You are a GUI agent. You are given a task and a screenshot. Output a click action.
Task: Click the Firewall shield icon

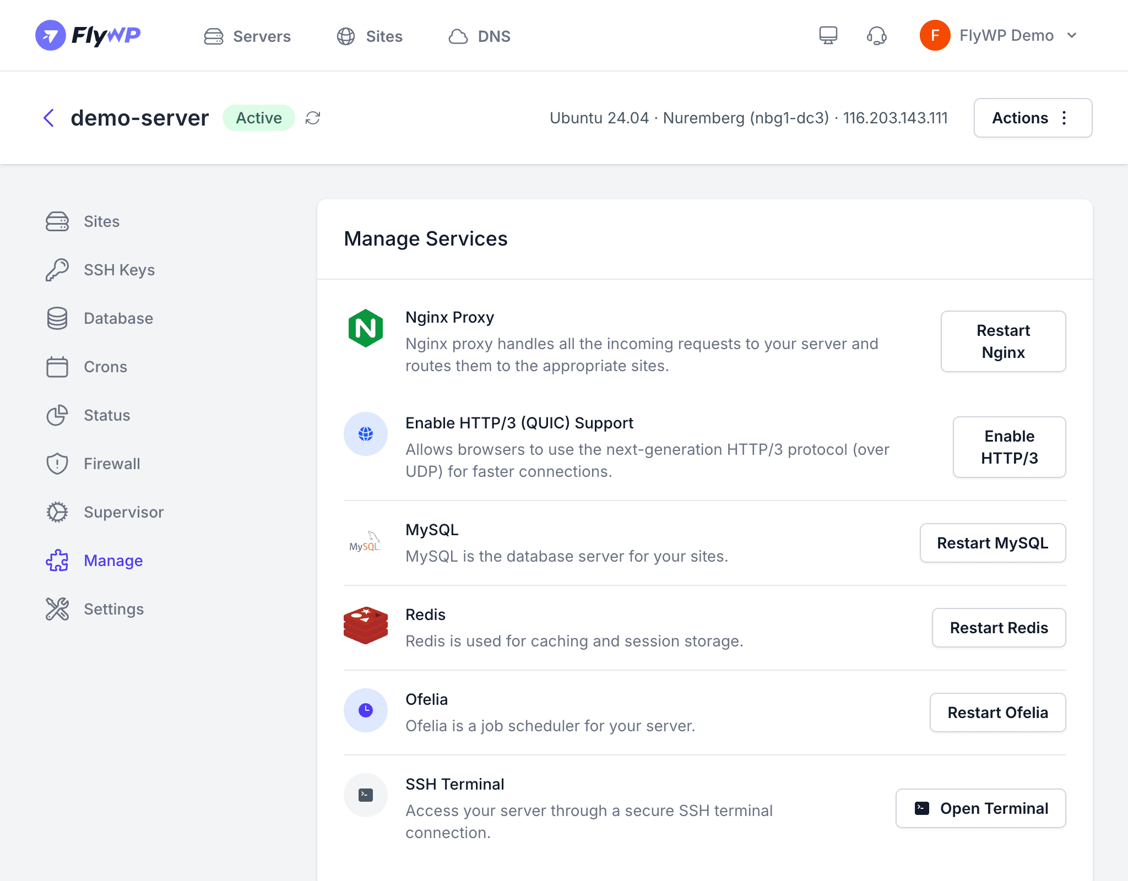tap(57, 464)
